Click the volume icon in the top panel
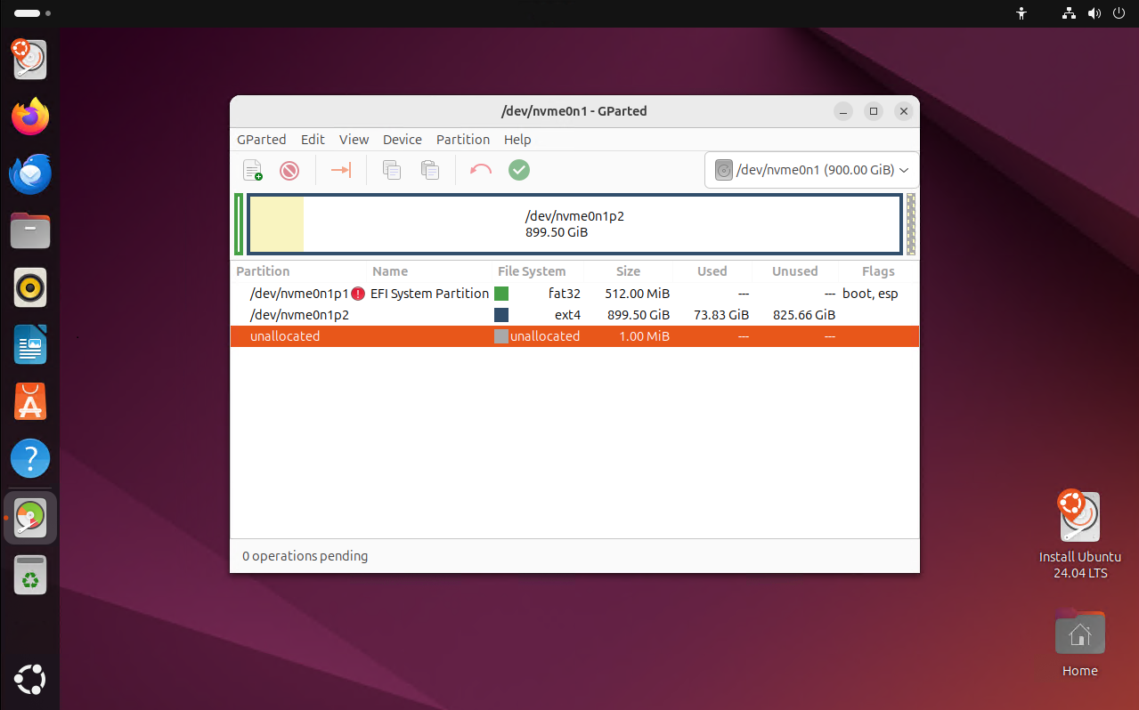This screenshot has width=1139, height=710. click(1094, 13)
